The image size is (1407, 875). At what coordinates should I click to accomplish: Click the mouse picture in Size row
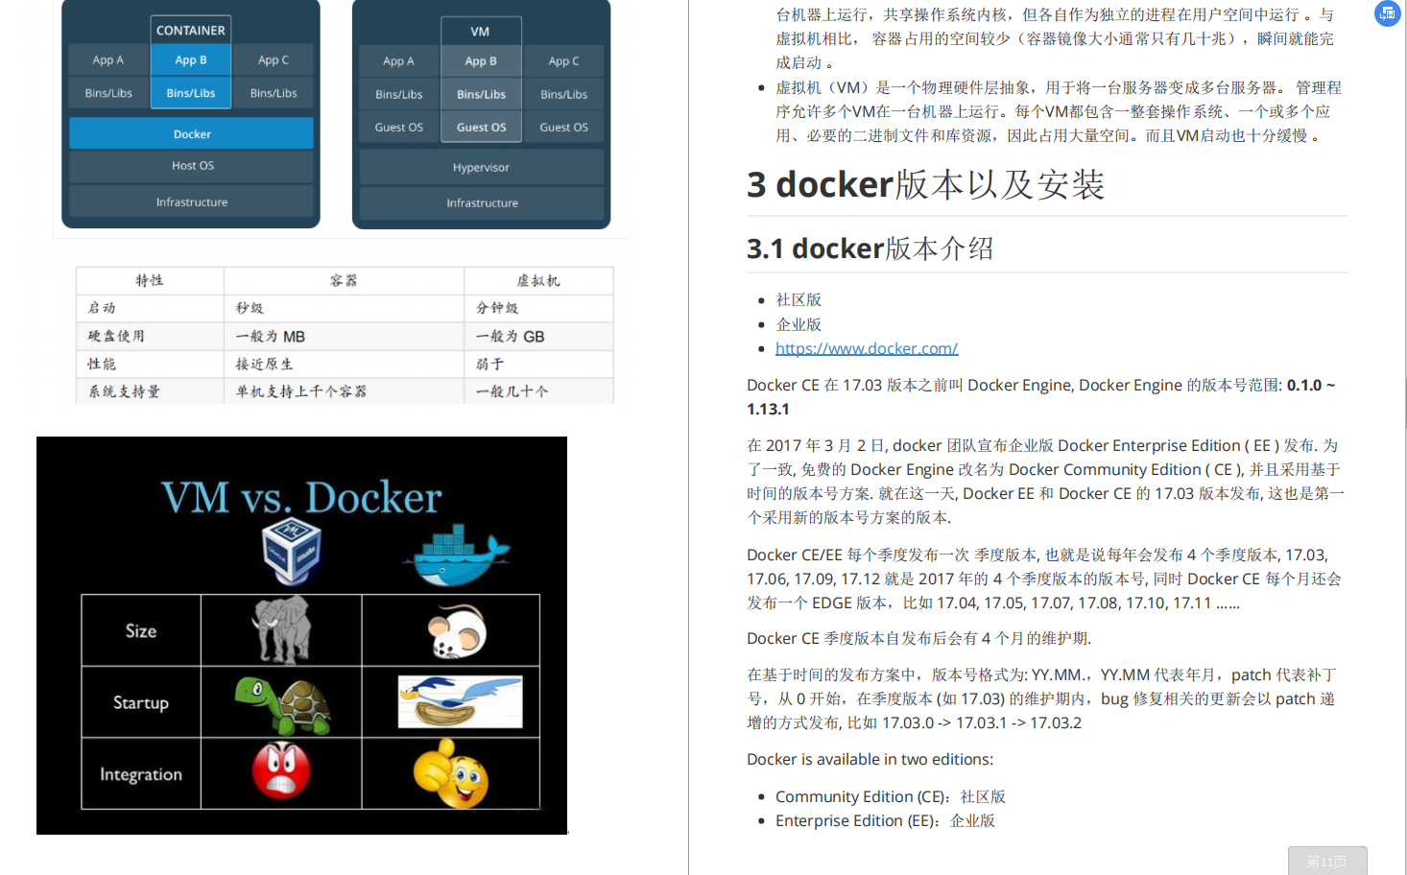pos(457,631)
